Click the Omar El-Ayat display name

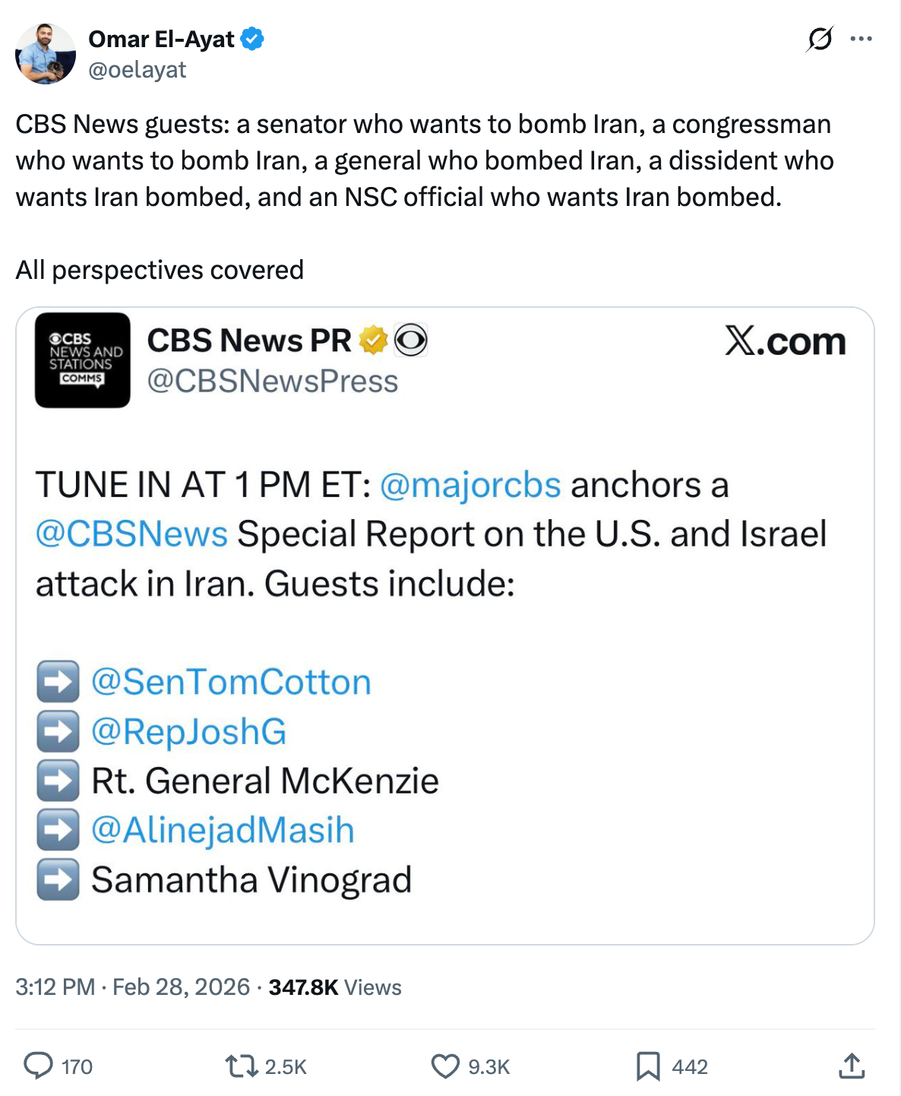pyautogui.click(x=161, y=39)
